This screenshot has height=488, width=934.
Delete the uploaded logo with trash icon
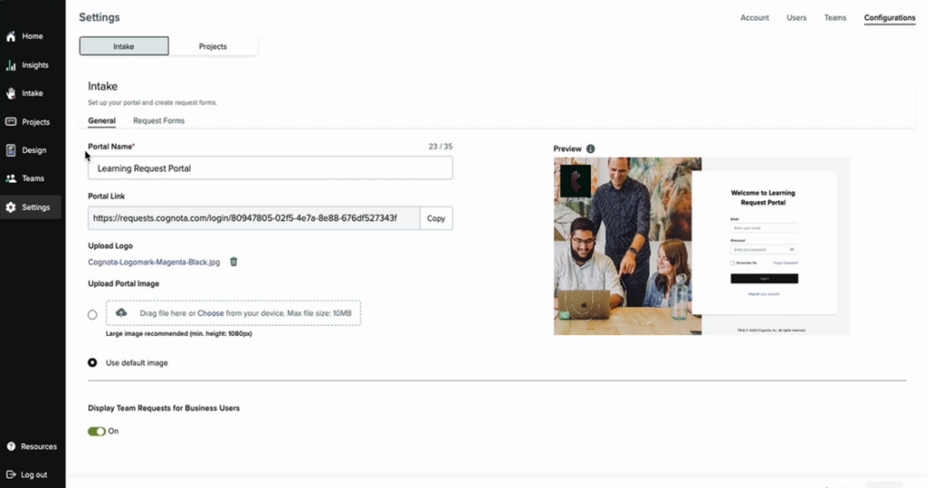(233, 262)
